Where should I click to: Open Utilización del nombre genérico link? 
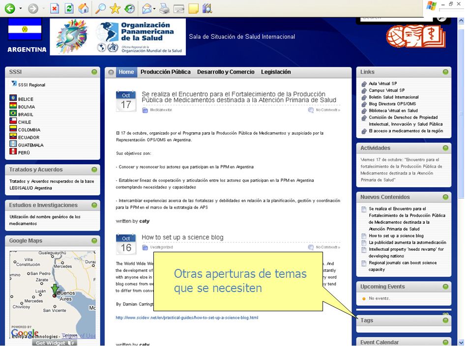45,220
